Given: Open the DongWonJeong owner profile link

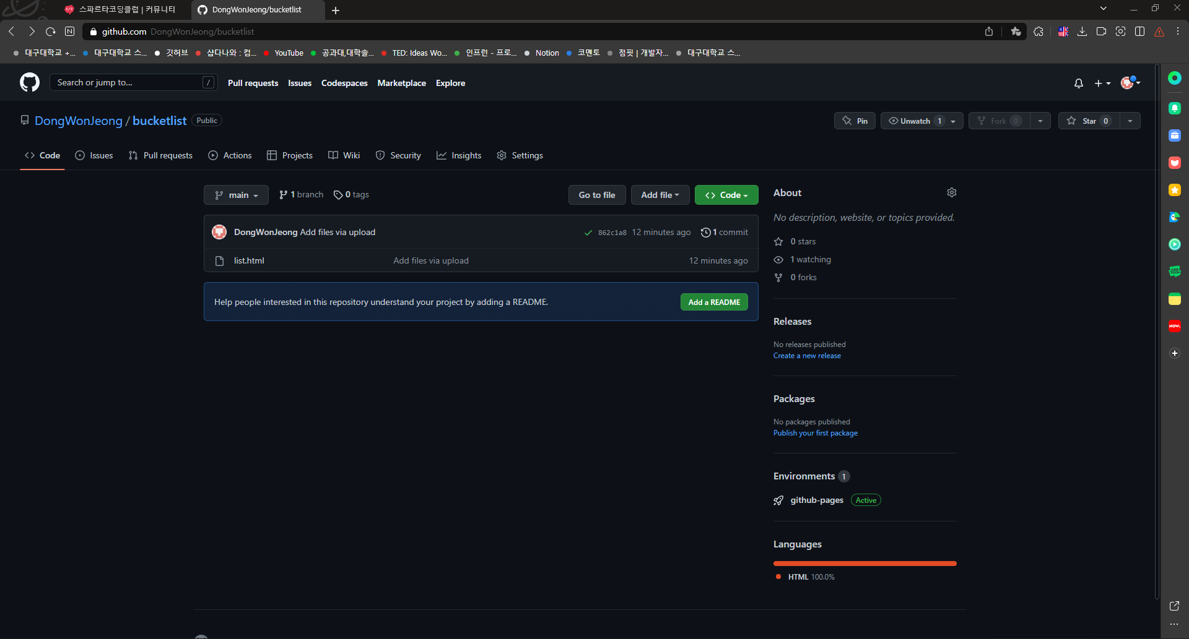Looking at the screenshot, I should [x=79, y=121].
